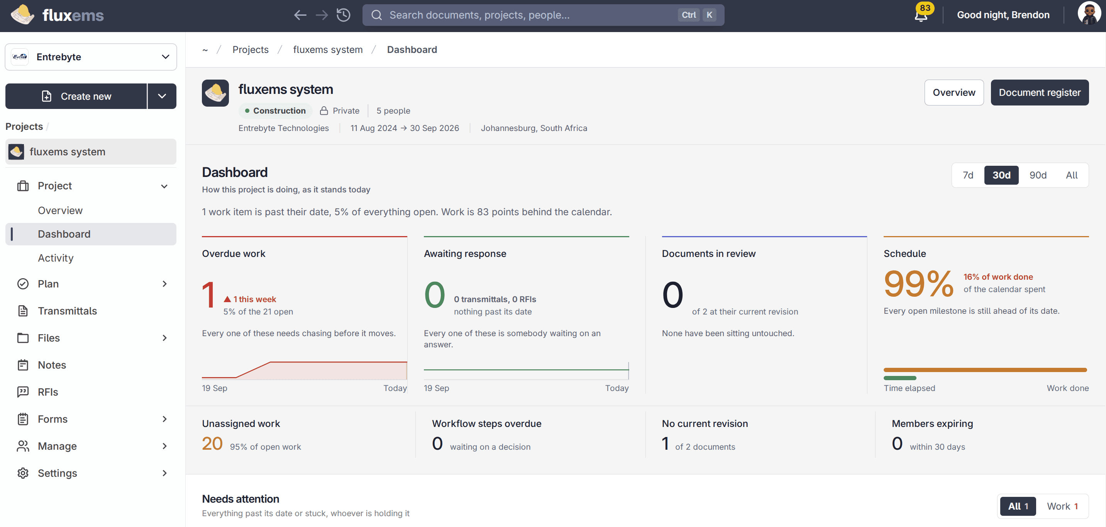1106x527 pixels.
Task: Go forward with the right arrow icon
Action: [x=322, y=15]
